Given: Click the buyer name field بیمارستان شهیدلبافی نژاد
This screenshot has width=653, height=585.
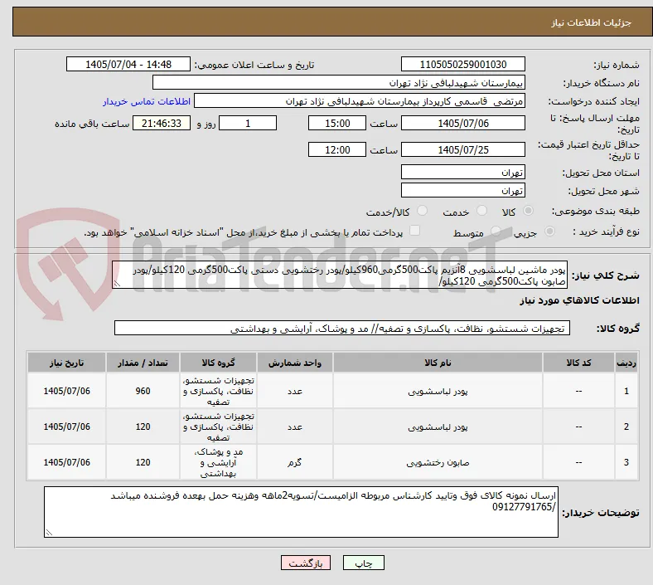Looking at the screenshot, I should click(339, 82).
